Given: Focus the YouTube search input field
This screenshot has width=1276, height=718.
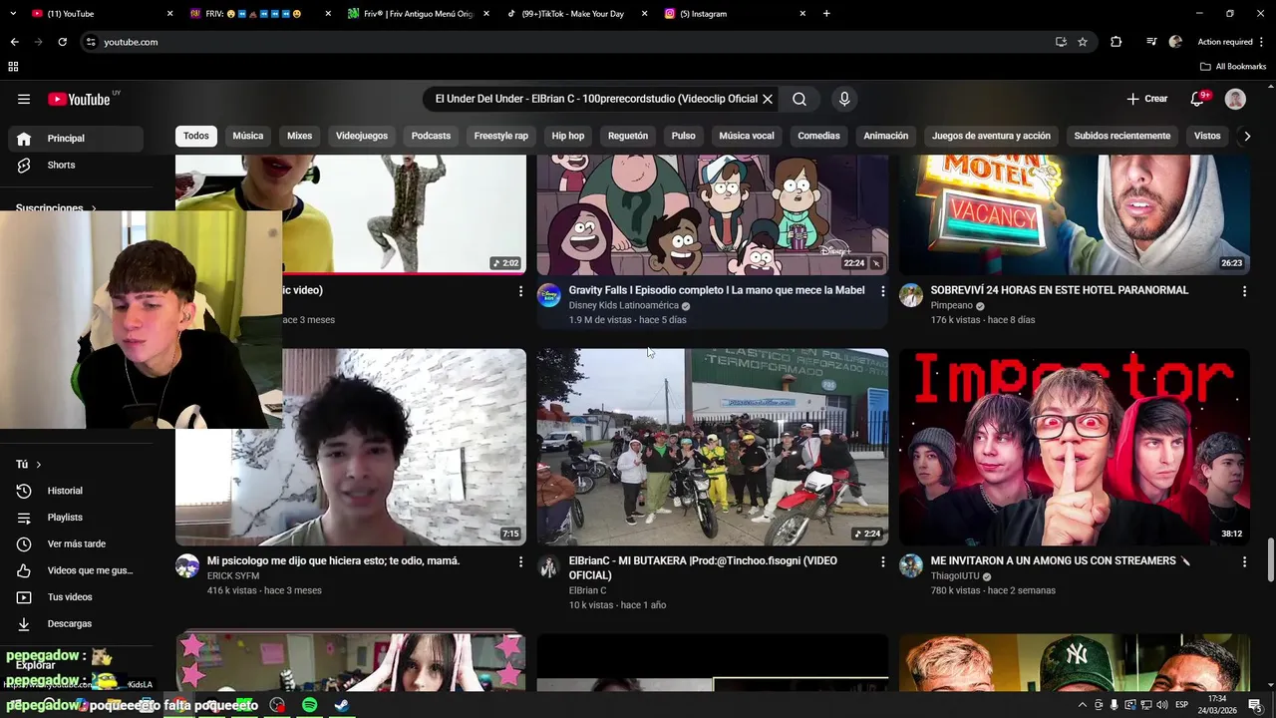Looking at the screenshot, I should pyautogui.click(x=596, y=99).
